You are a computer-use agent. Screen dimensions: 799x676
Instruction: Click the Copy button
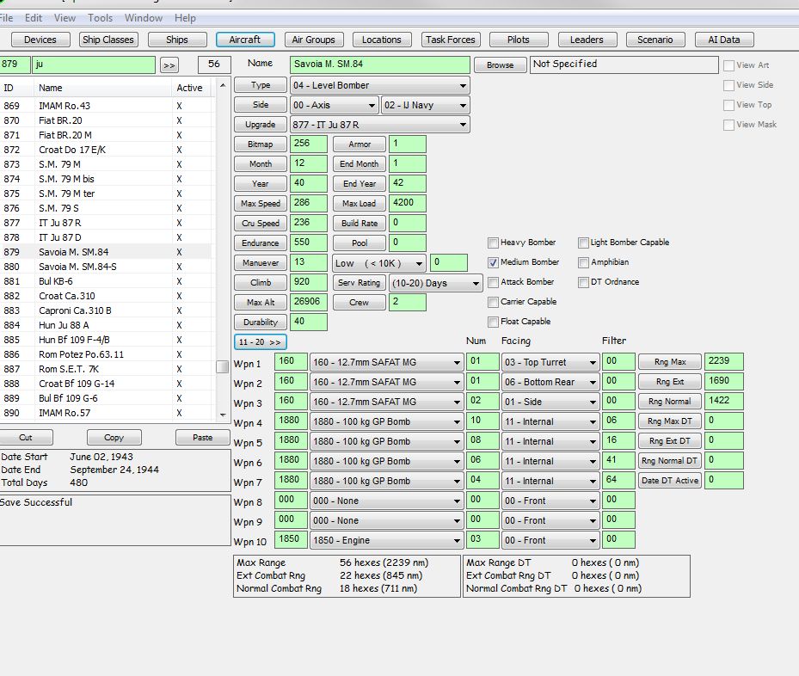[114, 437]
